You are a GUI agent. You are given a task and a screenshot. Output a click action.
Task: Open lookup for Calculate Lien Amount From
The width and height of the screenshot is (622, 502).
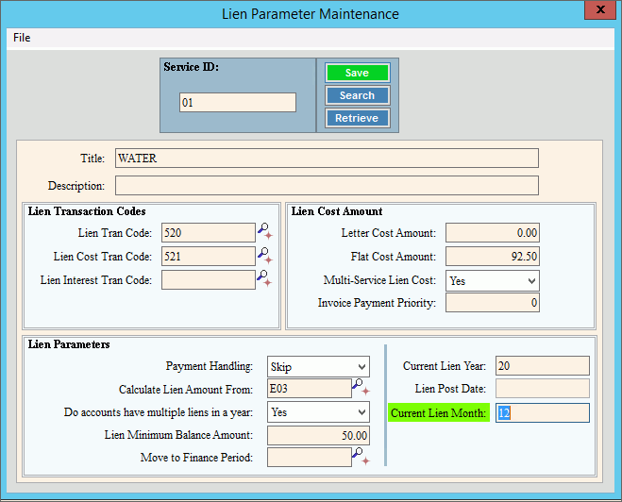tap(361, 387)
